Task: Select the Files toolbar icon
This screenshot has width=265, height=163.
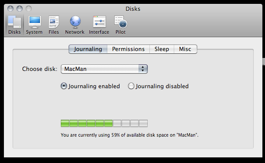Action: tap(54, 22)
